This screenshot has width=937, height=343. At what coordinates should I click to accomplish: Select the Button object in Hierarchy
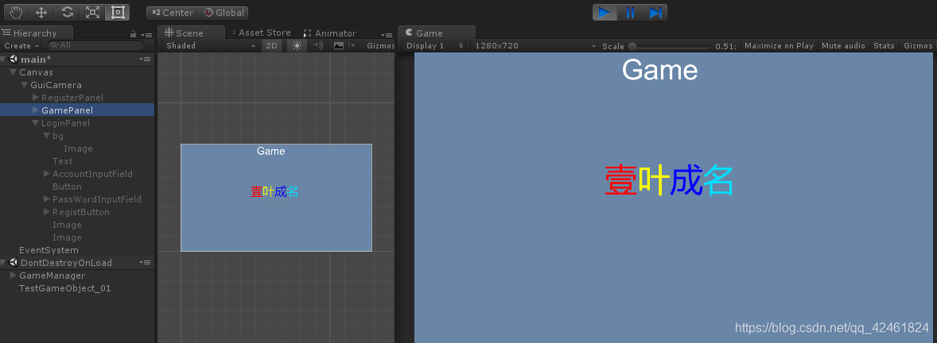click(x=67, y=187)
